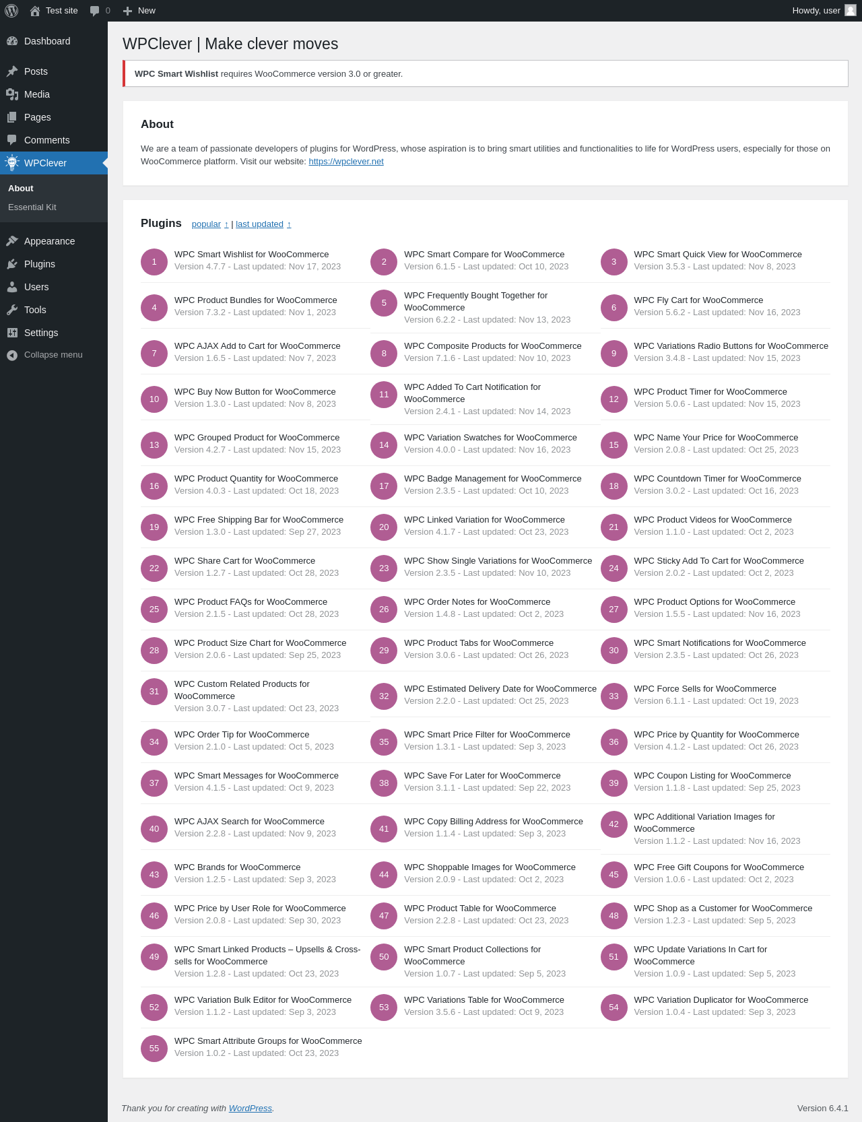Click WPC Composite Products for WooCommerce title
This screenshot has height=1122, width=862.
(493, 346)
